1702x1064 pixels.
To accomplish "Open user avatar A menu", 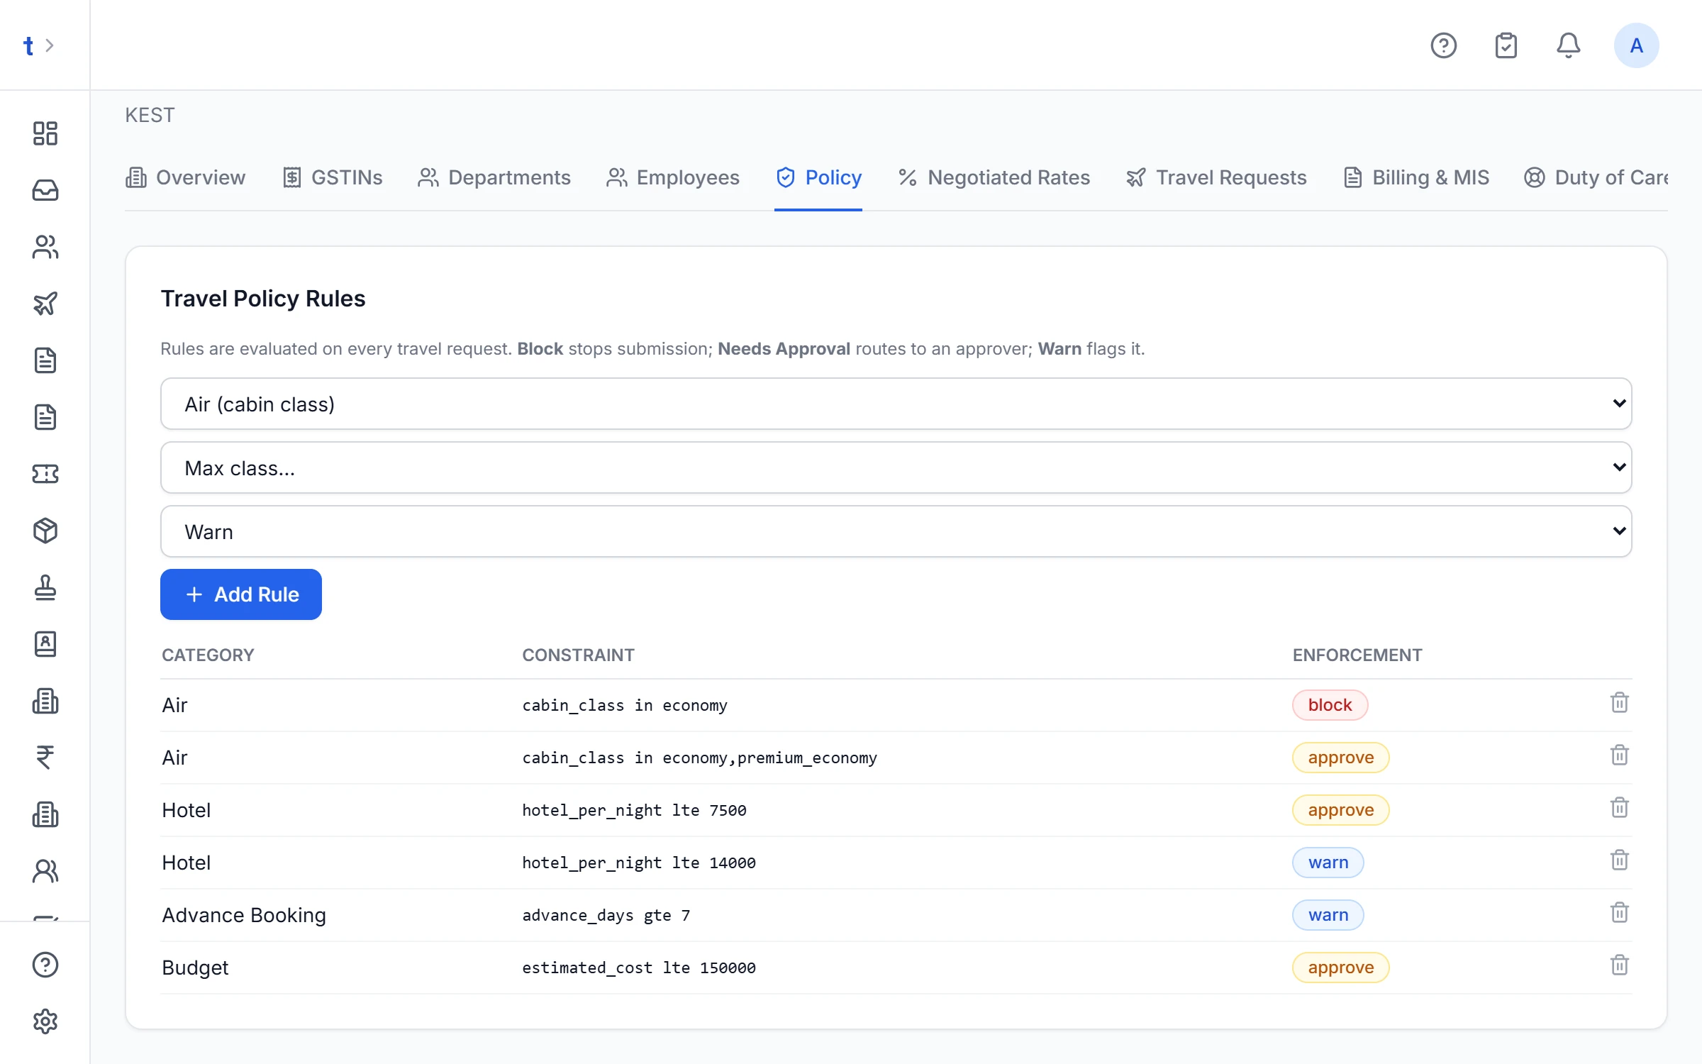I will coord(1636,45).
